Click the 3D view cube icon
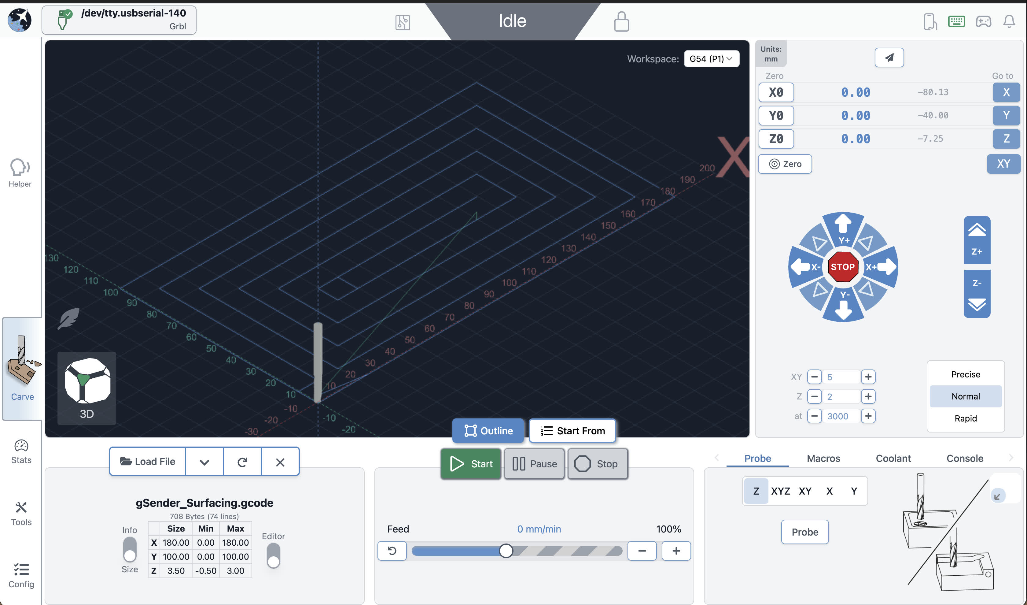1027x605 pixels. coord(87,387)
